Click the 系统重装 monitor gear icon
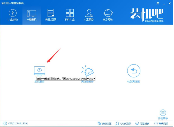174x127 pixels. (39, 70)
